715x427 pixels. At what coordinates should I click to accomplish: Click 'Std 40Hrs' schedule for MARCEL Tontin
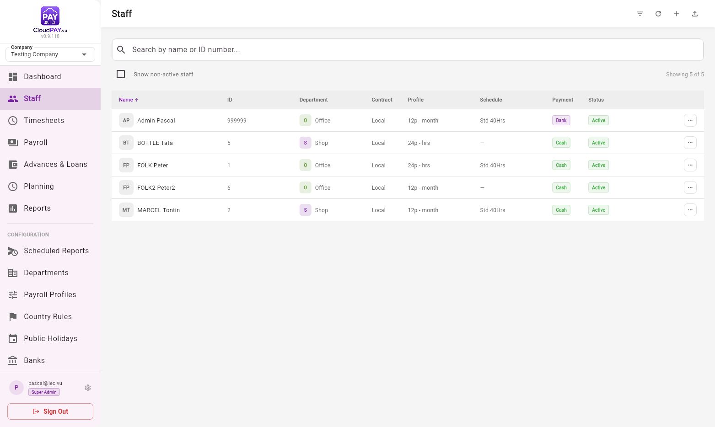click(492, 210)
